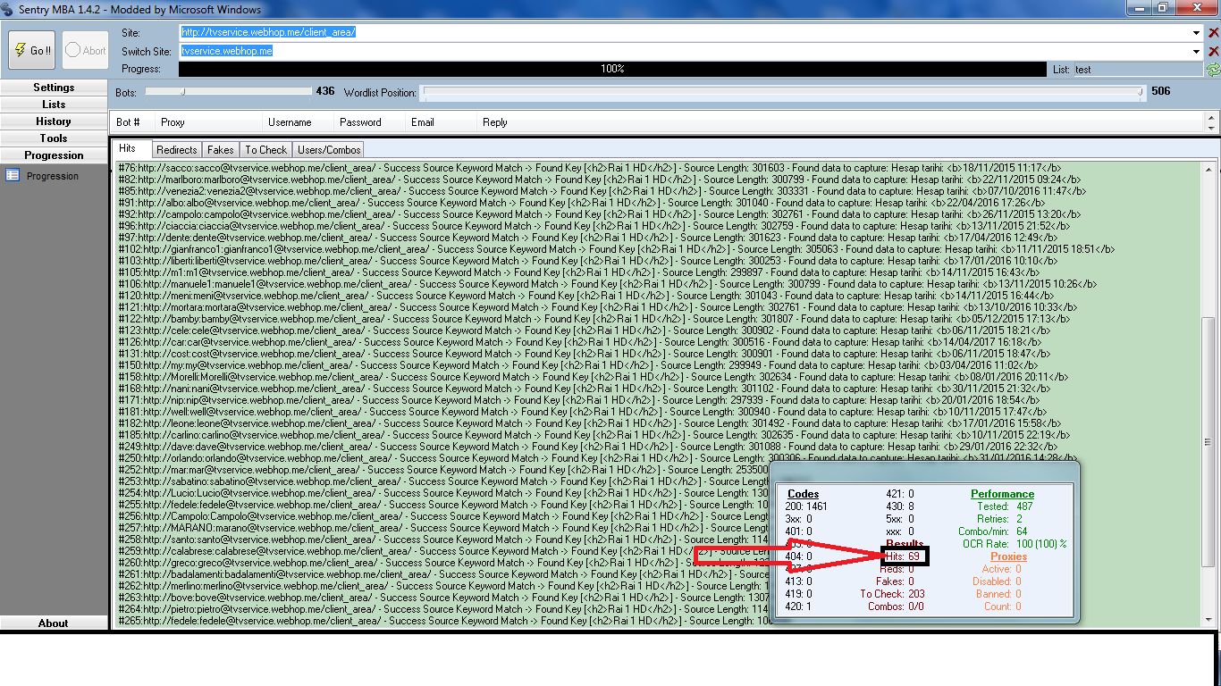The width and height of the screenshot is (1221, 686).
Task: Expand the Switch Site dropdown
Action: (x=1197, y=52)
